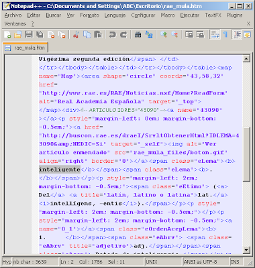Save the file with the floppy icon
This screenshot has width=255, height=268.
[x=29, y=35]
